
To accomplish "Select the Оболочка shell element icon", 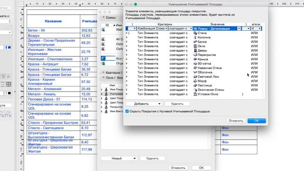I will [x=195, y=72].
